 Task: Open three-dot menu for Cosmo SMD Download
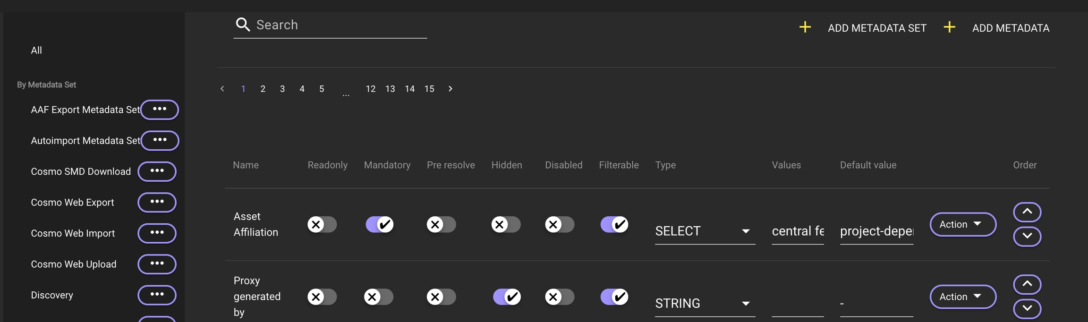point(157,171)
